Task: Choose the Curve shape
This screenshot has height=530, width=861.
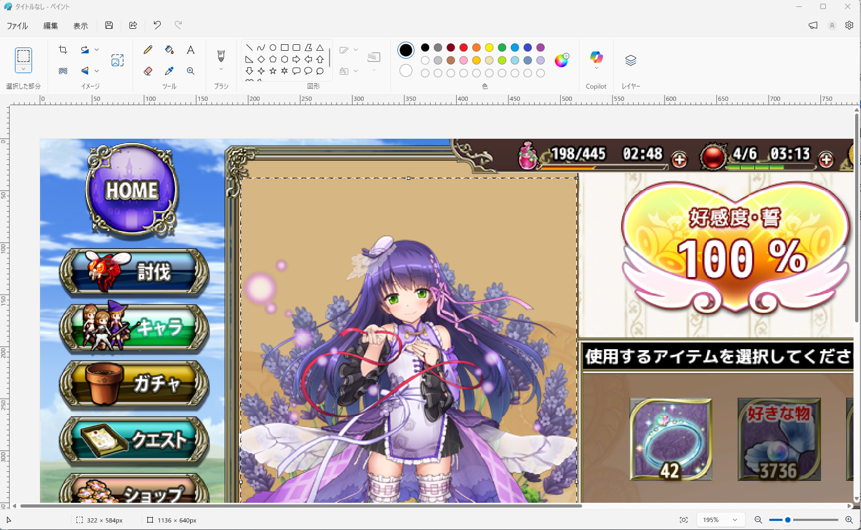Action: (x=261, y=48)
